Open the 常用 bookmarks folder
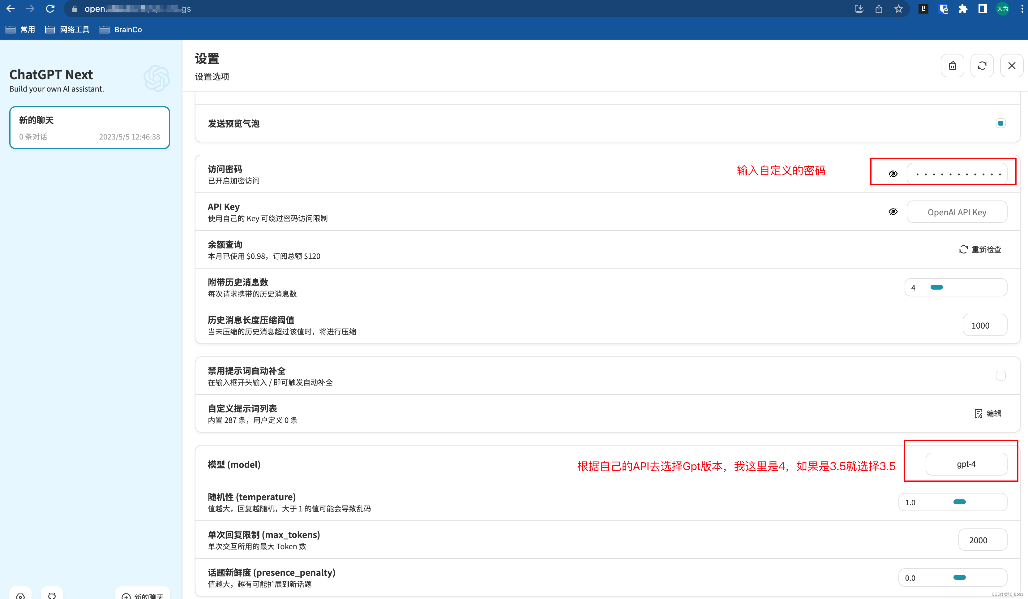 [x=20, y=29]
